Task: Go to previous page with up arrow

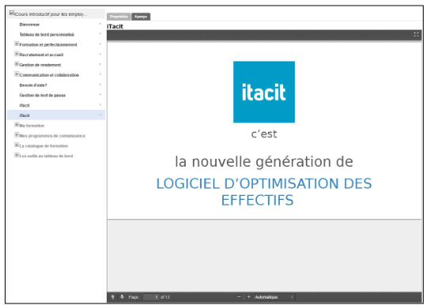Action: [x=113, y=297]
